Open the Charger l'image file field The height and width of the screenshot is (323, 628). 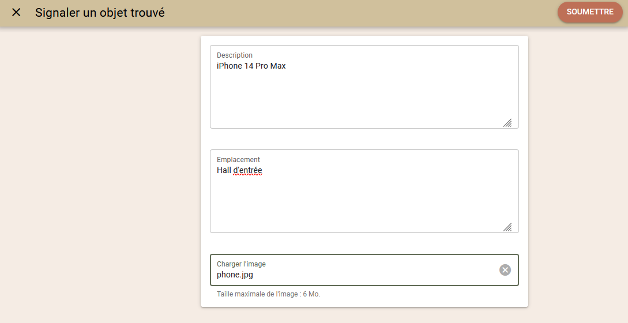(x=364, y=270)
